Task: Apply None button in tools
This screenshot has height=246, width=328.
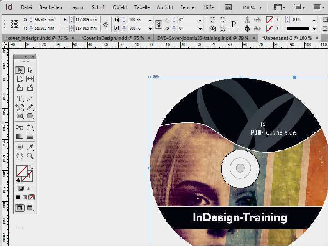Action: tap(32, 197)
